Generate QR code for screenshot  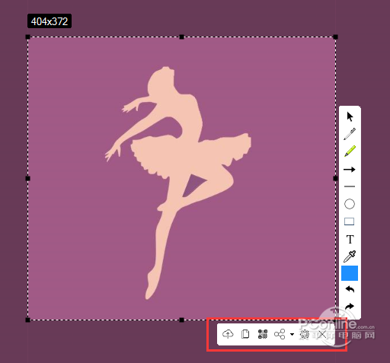click(263, 334)
